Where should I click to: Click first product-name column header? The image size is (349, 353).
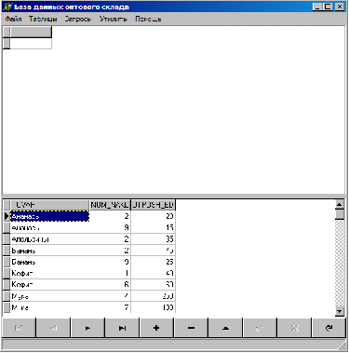(49, 205)
